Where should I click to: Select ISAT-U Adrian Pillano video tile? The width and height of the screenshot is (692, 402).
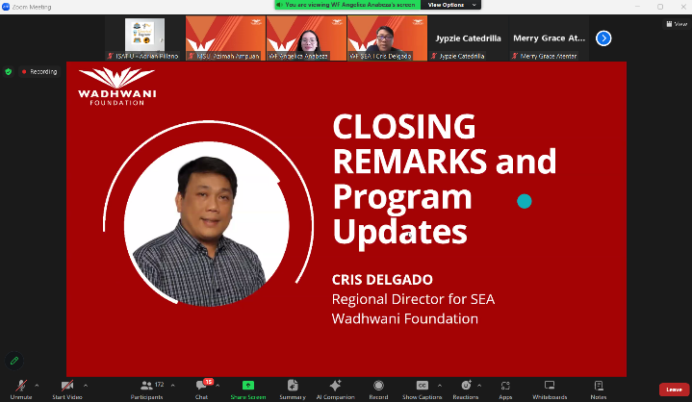[x=144, y=38]
